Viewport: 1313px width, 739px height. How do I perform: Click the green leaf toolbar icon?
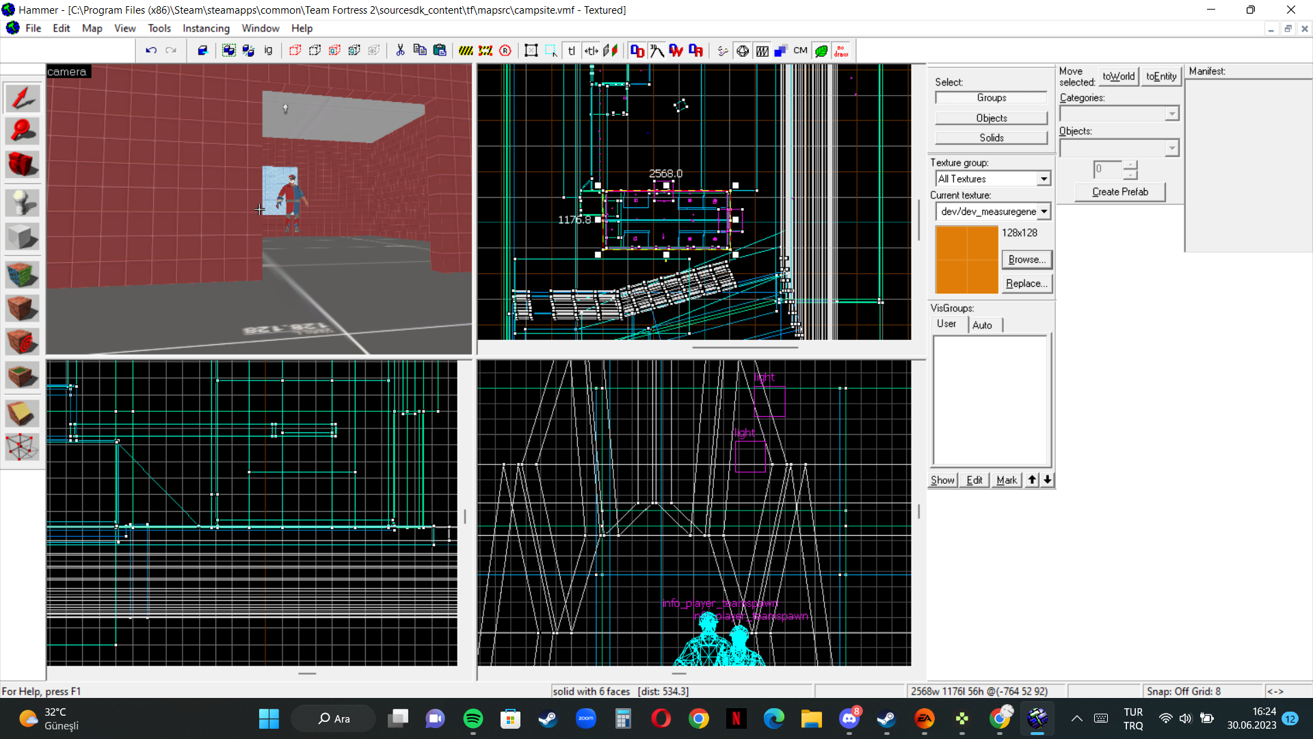click(821, 51)
